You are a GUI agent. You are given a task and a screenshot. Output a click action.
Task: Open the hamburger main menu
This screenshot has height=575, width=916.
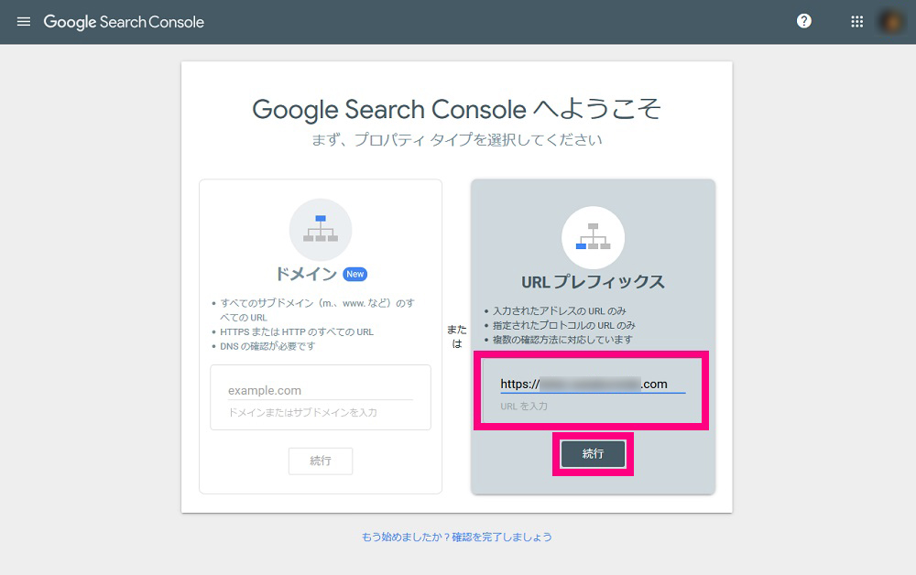pyautogui.click(x=24, y=22)
